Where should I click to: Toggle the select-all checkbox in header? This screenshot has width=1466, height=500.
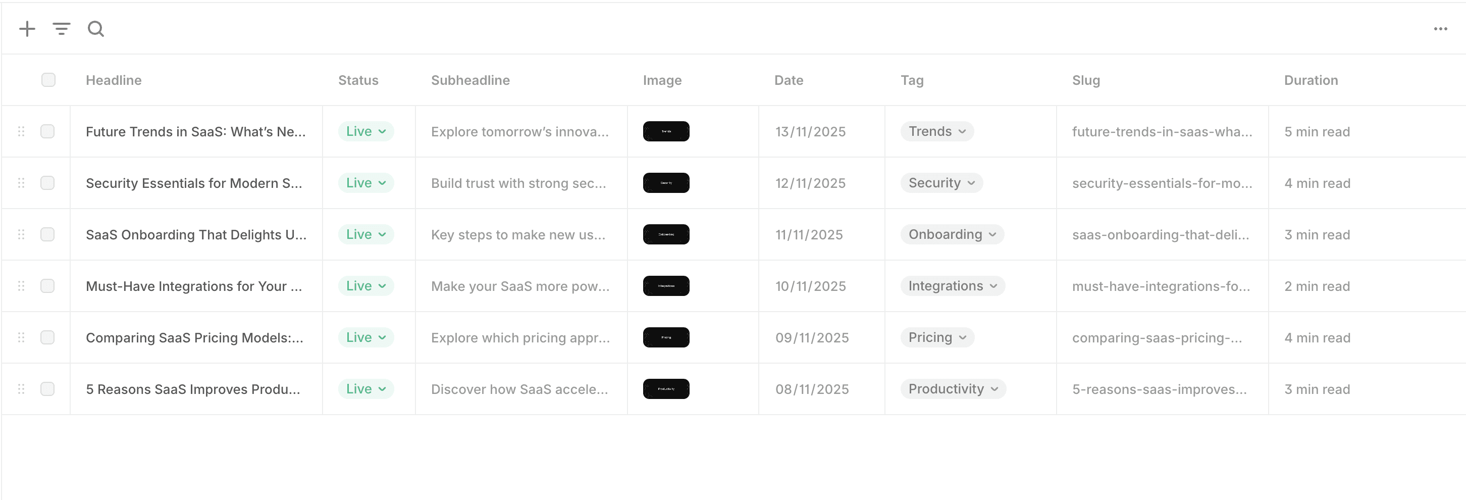pos(48,80)
